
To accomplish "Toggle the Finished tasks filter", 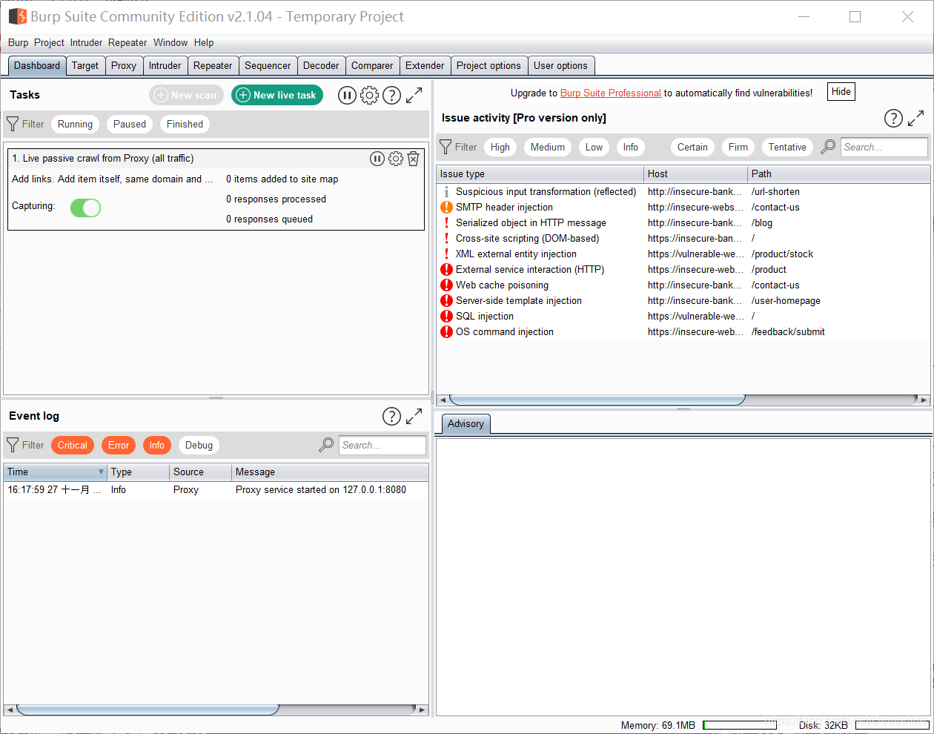I will coord(185,124).
